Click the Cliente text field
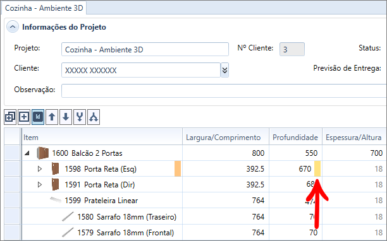Image resolution: width=387 pixels, height=241 pixels. [141, 70]
